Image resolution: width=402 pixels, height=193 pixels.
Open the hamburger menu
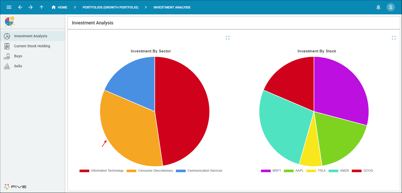tap(9, 7)
